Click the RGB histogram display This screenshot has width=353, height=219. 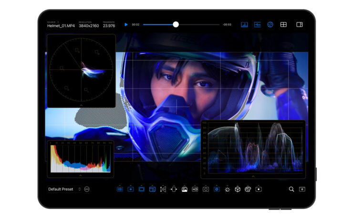[81, 159]
